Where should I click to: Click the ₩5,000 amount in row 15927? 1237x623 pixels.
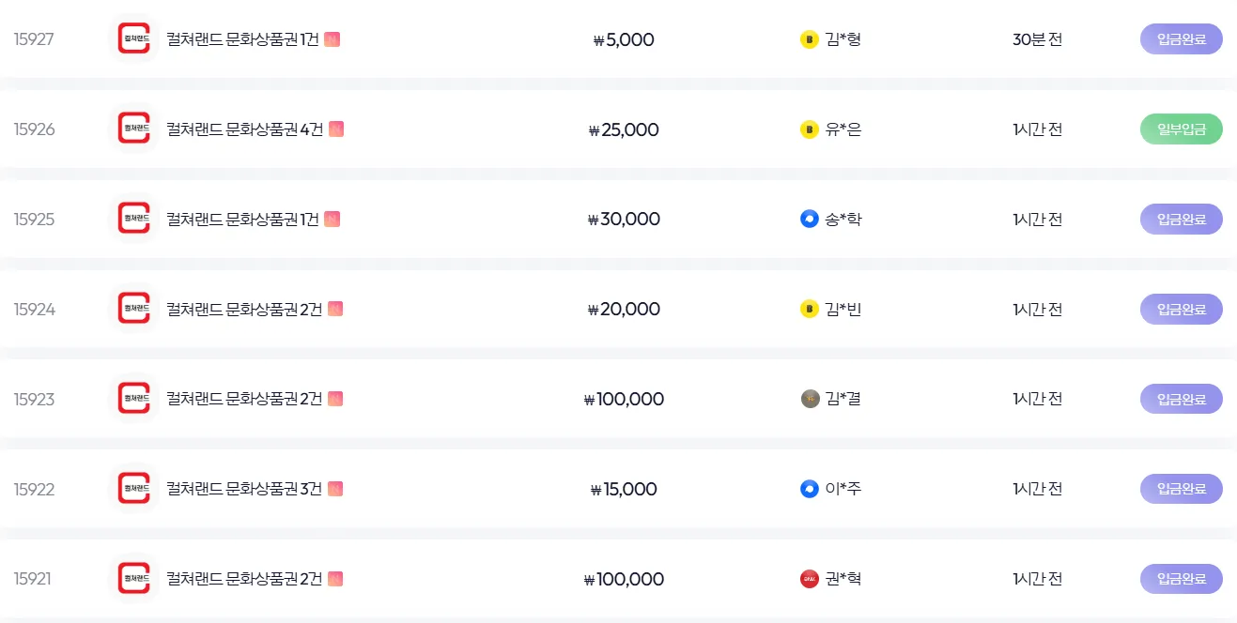point(624,39)
